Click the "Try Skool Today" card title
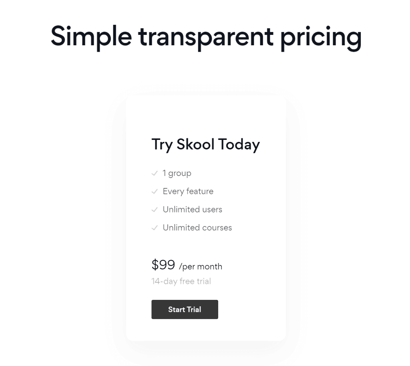 point(205,144)
